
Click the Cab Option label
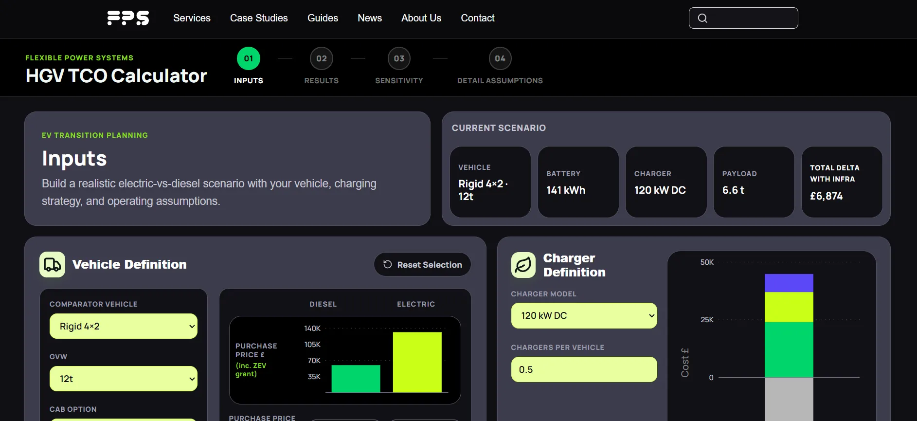pos(73,409)
